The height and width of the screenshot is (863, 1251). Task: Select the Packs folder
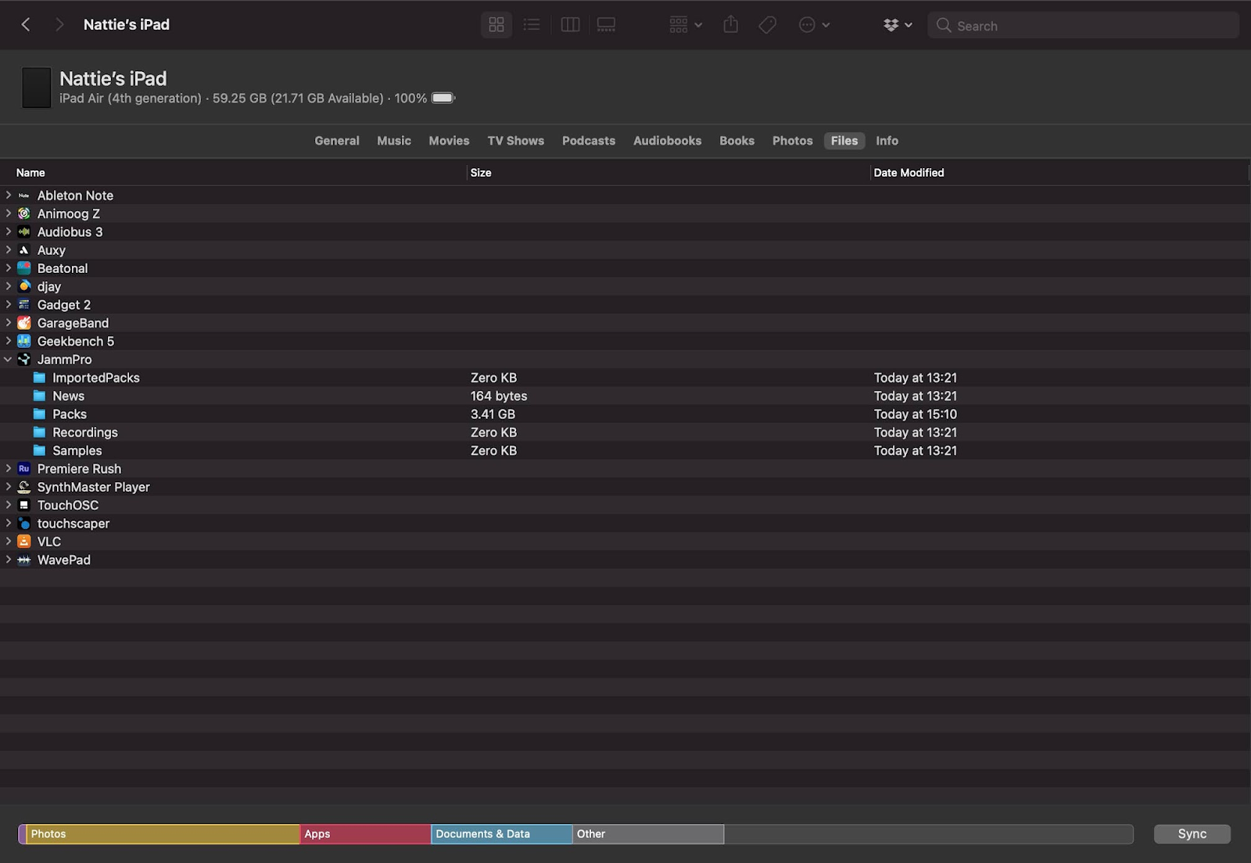pos(625,414)
